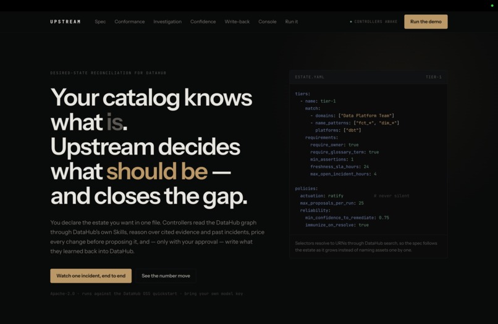Select Confidence in the navigation
The height and width of the screenshot is (324, 498).
click(x=203, y=22)
